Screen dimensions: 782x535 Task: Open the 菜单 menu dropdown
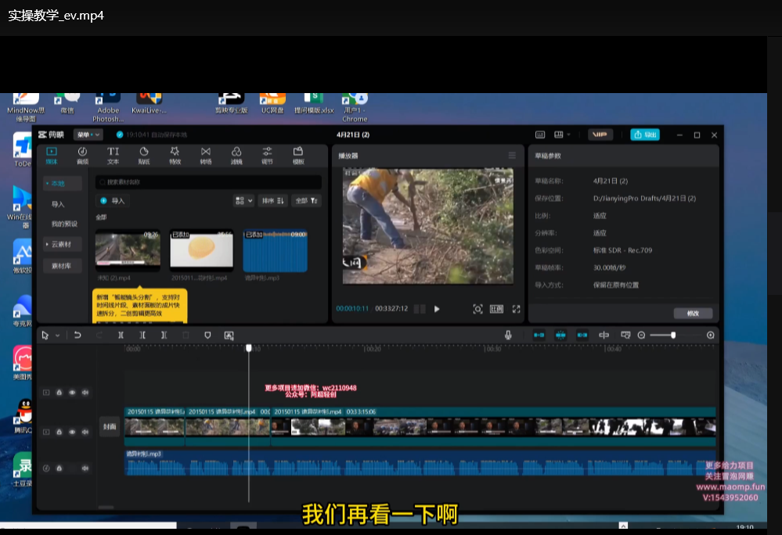click(88, 135)
